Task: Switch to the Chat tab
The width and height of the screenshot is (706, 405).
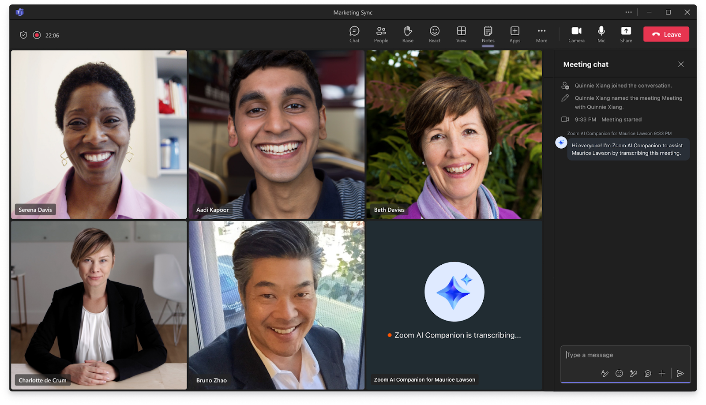Action: [x=354, y=34]
